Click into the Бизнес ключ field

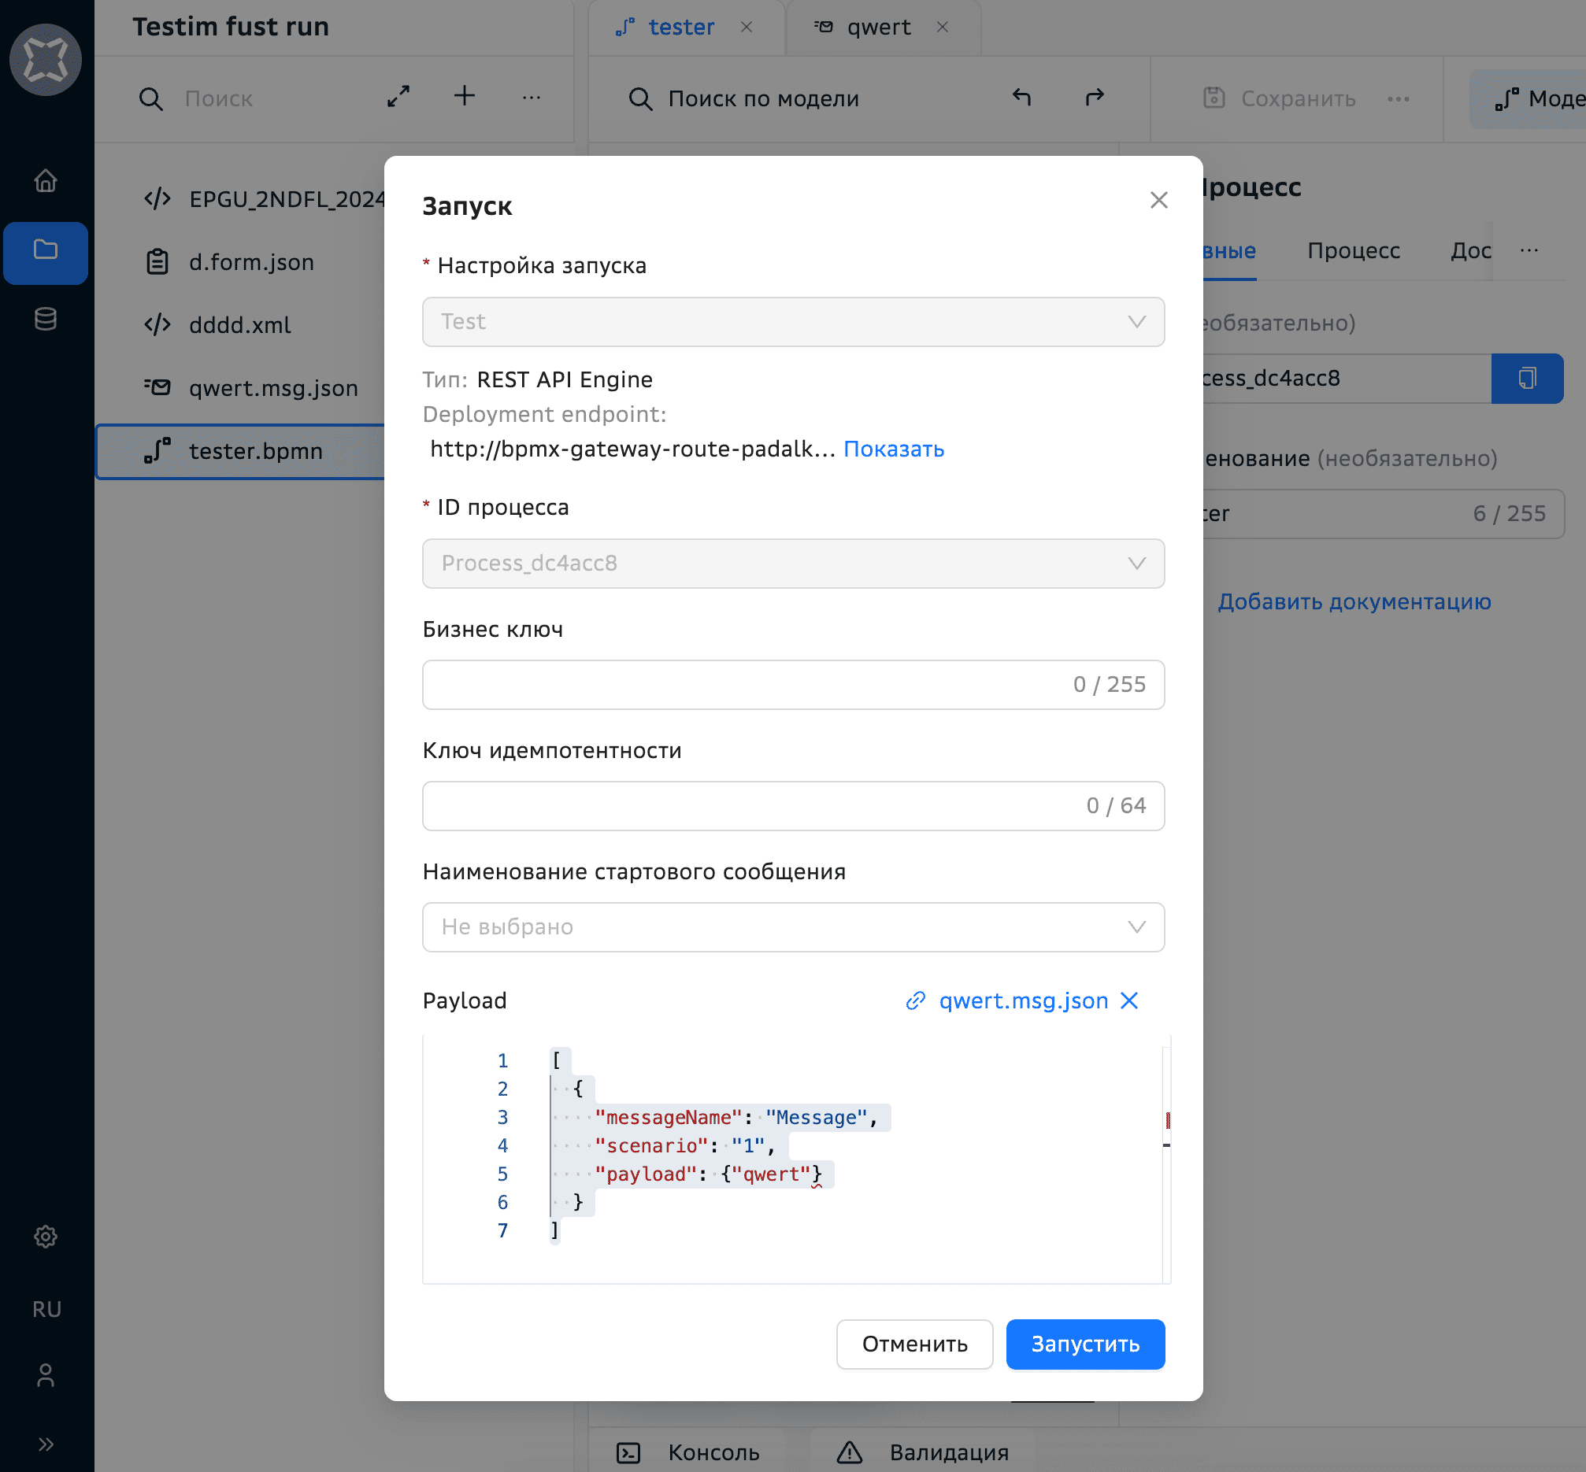(741, 684)
